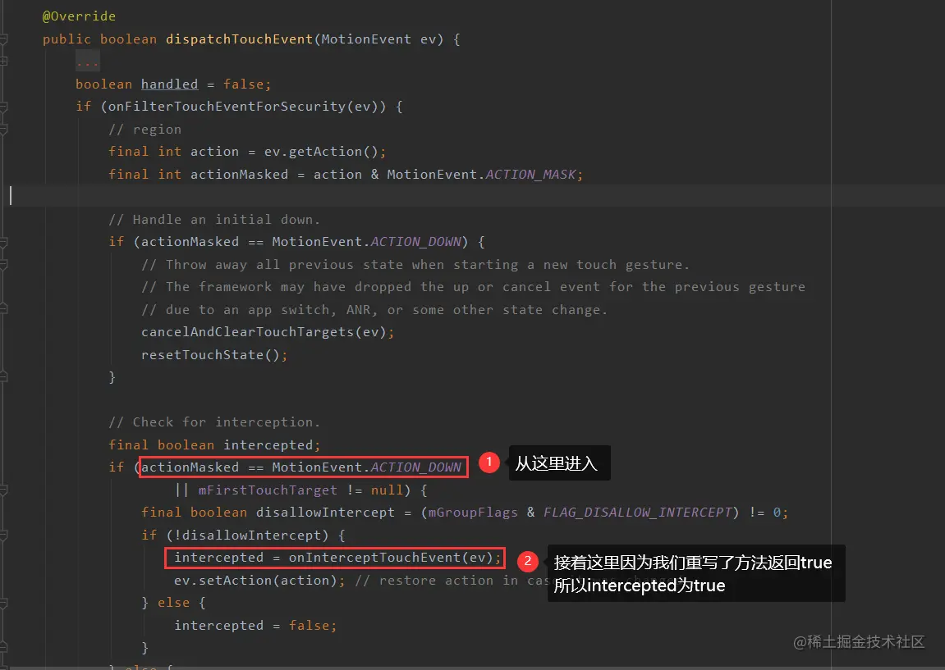Click 'ACTION_DOWN' in the first if statement
The height and width of the screenshot is (670, 945).
pyautogui.click(x=415, y=242)
